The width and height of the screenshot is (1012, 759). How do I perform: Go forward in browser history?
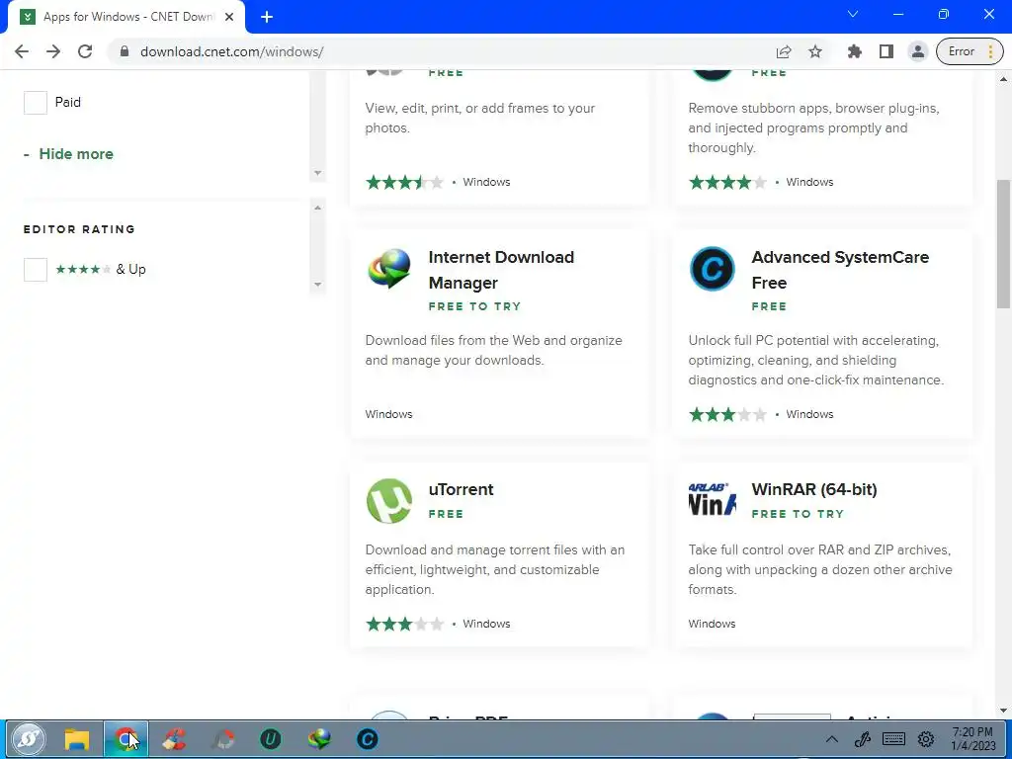click(53, 51)
